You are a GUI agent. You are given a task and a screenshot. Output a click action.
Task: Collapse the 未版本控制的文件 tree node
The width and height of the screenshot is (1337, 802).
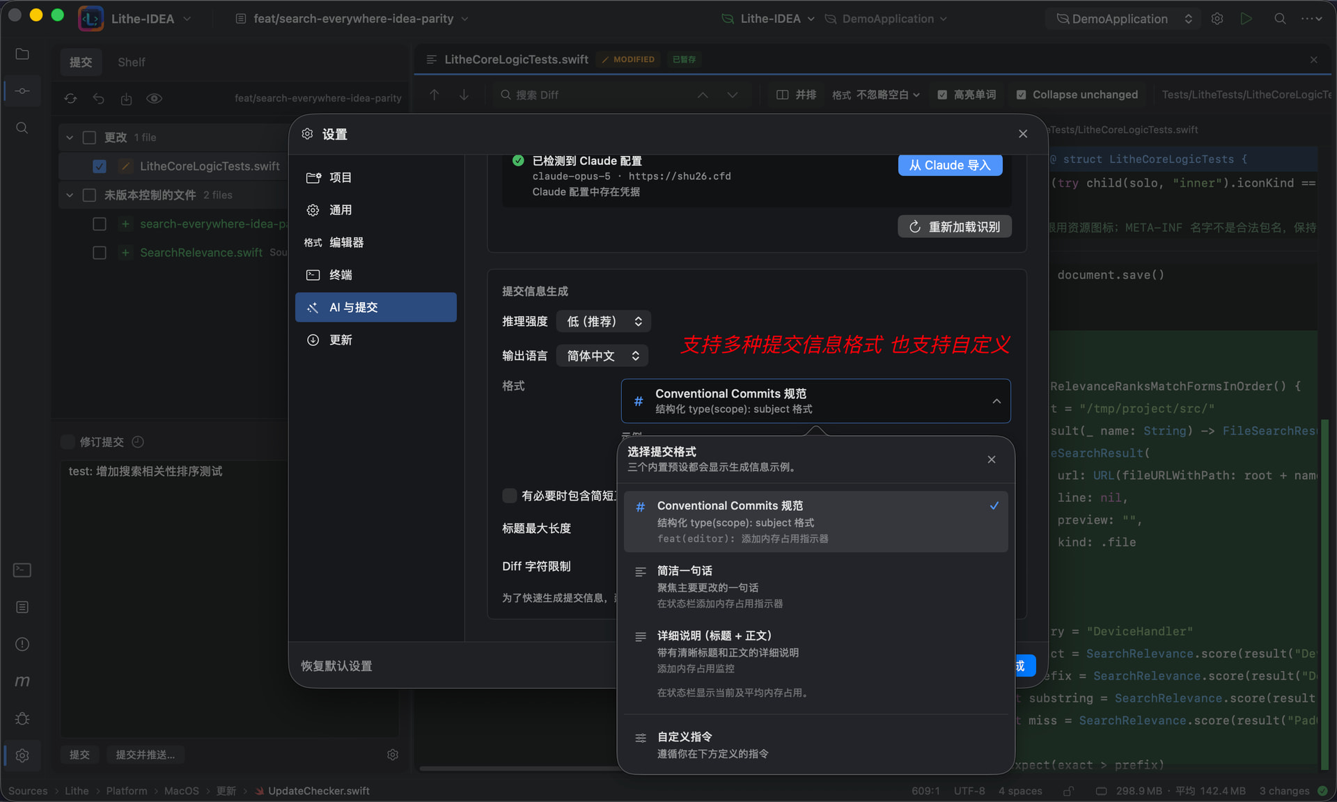click(70, 195)
